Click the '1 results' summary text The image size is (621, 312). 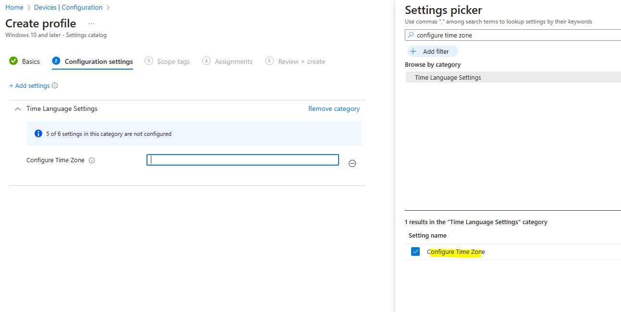[x=476, y=222]
